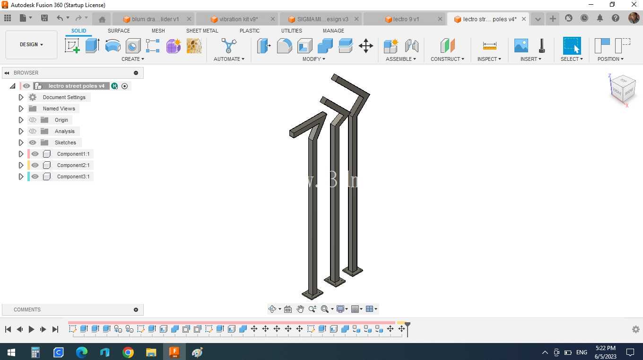Select the Hole tool
Viewport: 643px width, 360px height.
click(x=133, y=46)
